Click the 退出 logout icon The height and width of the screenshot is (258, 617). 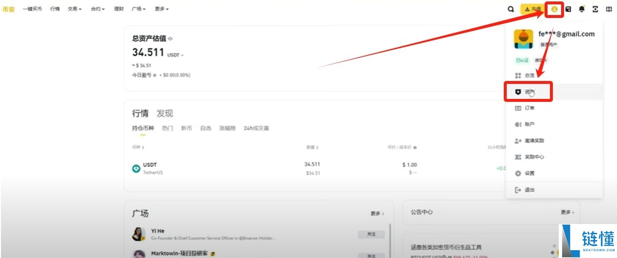click(518, 190)
